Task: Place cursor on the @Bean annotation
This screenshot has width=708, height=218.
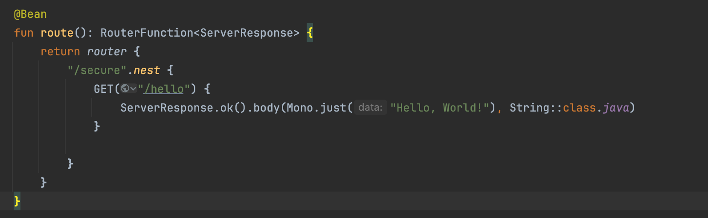Action: coord(30,14)
